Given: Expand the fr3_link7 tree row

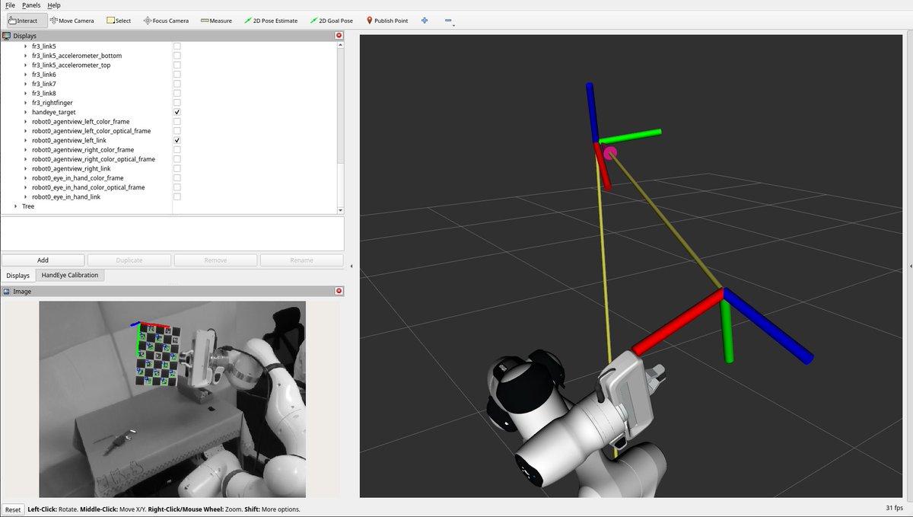Looking at the screenshot, I should [26, 84].
